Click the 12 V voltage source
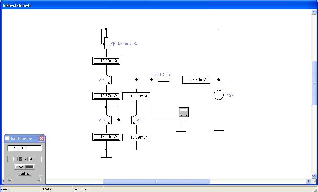The height and width of the screenshot is (192, 318). 219,95
